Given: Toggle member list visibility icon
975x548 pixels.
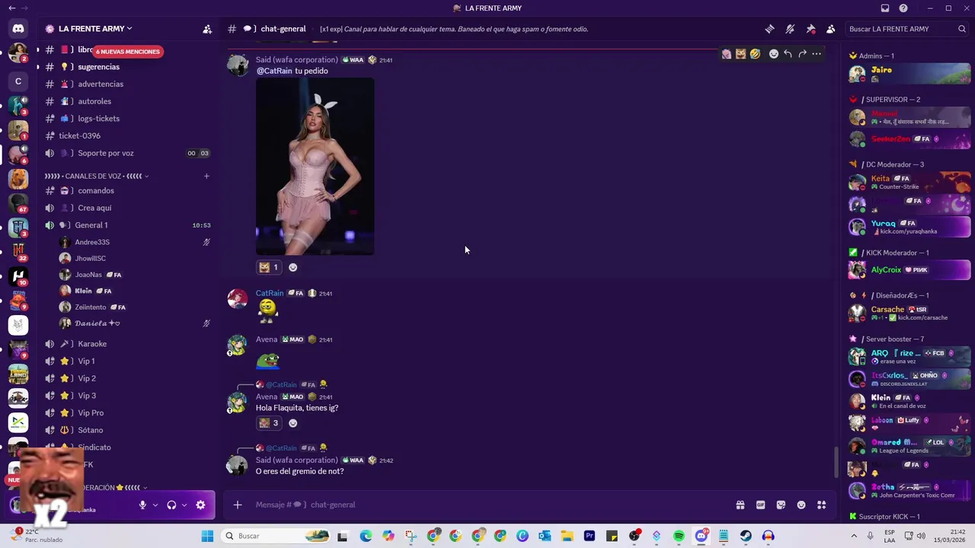Looking at the screenshot, I should [x=831, y=29].
